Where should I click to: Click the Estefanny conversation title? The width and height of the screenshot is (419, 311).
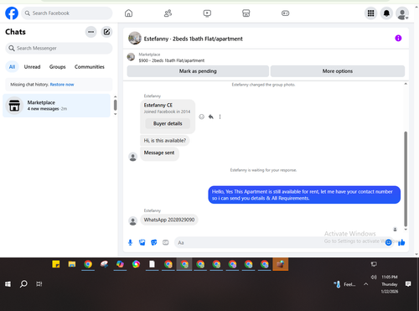pos(194,39)
